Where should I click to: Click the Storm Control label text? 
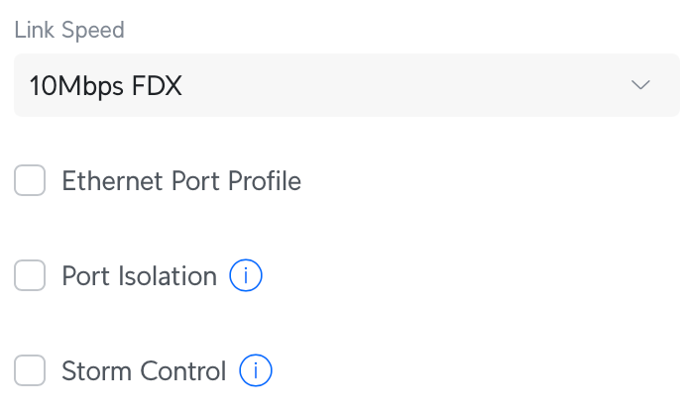pyautogui.click(x=144, y=371)
